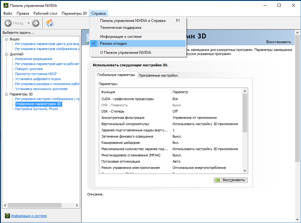The image size is (301, 223).
Task: Select Установка цифрового аудио
Action: (38, 79)
